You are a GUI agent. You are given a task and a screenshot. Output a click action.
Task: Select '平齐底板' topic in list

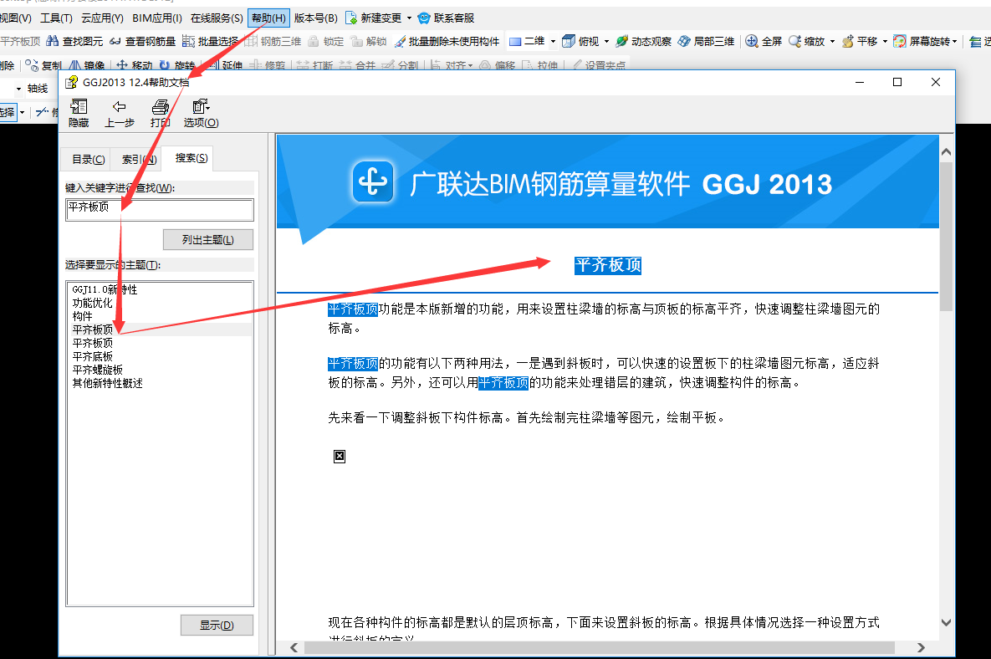(x=92, y=356)
